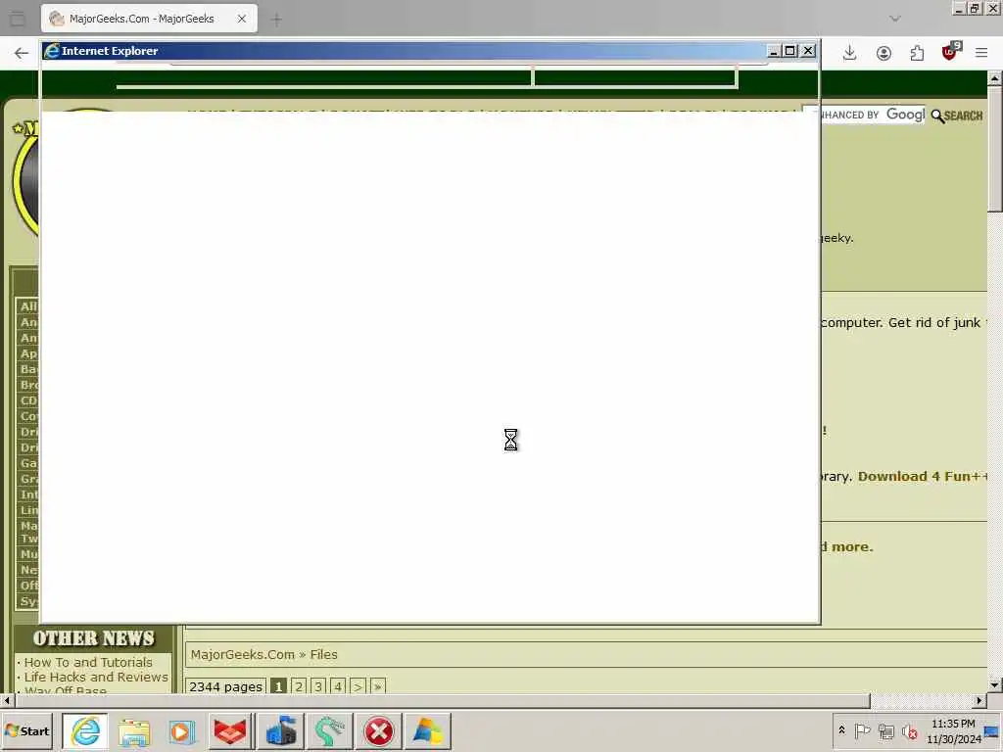Select current page 1 in pagination
The image size is (1003, 752).
point(277,686)
